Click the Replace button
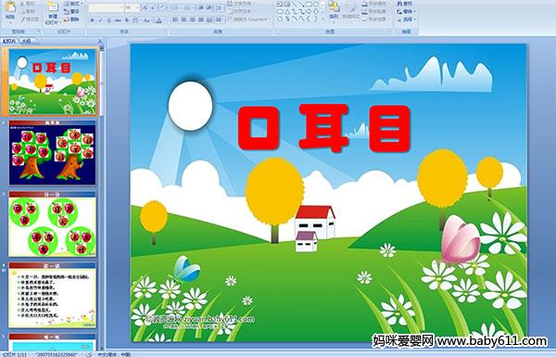The image size is (556, 357). pyautogui.click(x=405, y=11)
